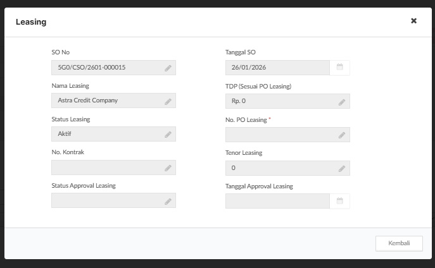
Task: Click the pencil icon in TDP field
Action: [342, 101]
